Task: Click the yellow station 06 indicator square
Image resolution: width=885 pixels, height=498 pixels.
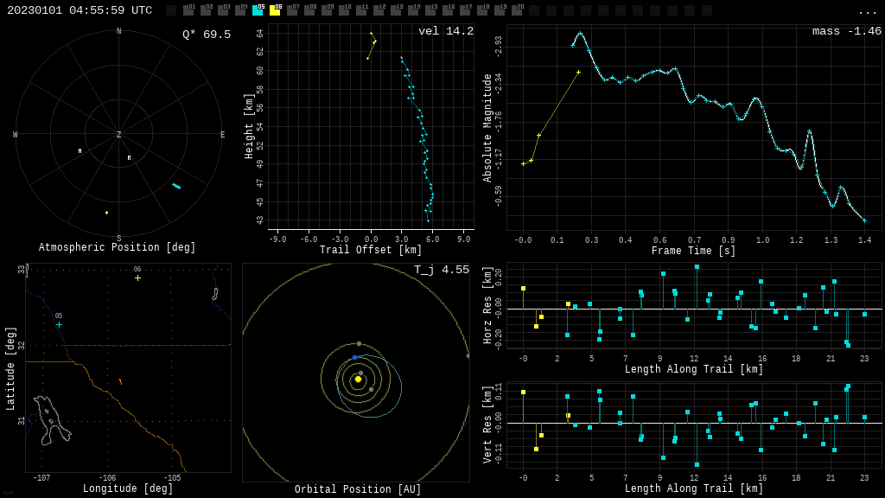Action: (x=275, y=10)
